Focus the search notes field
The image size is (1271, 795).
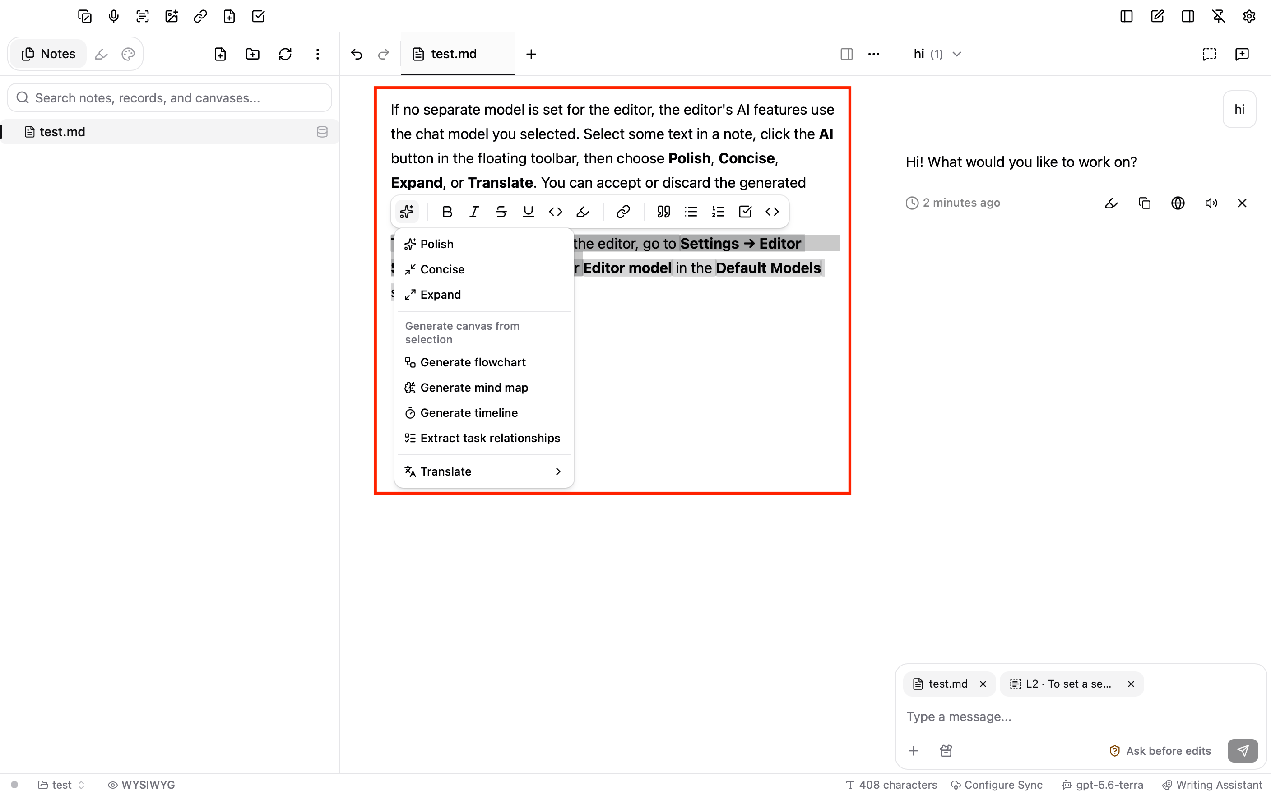[x=170, y=98]
